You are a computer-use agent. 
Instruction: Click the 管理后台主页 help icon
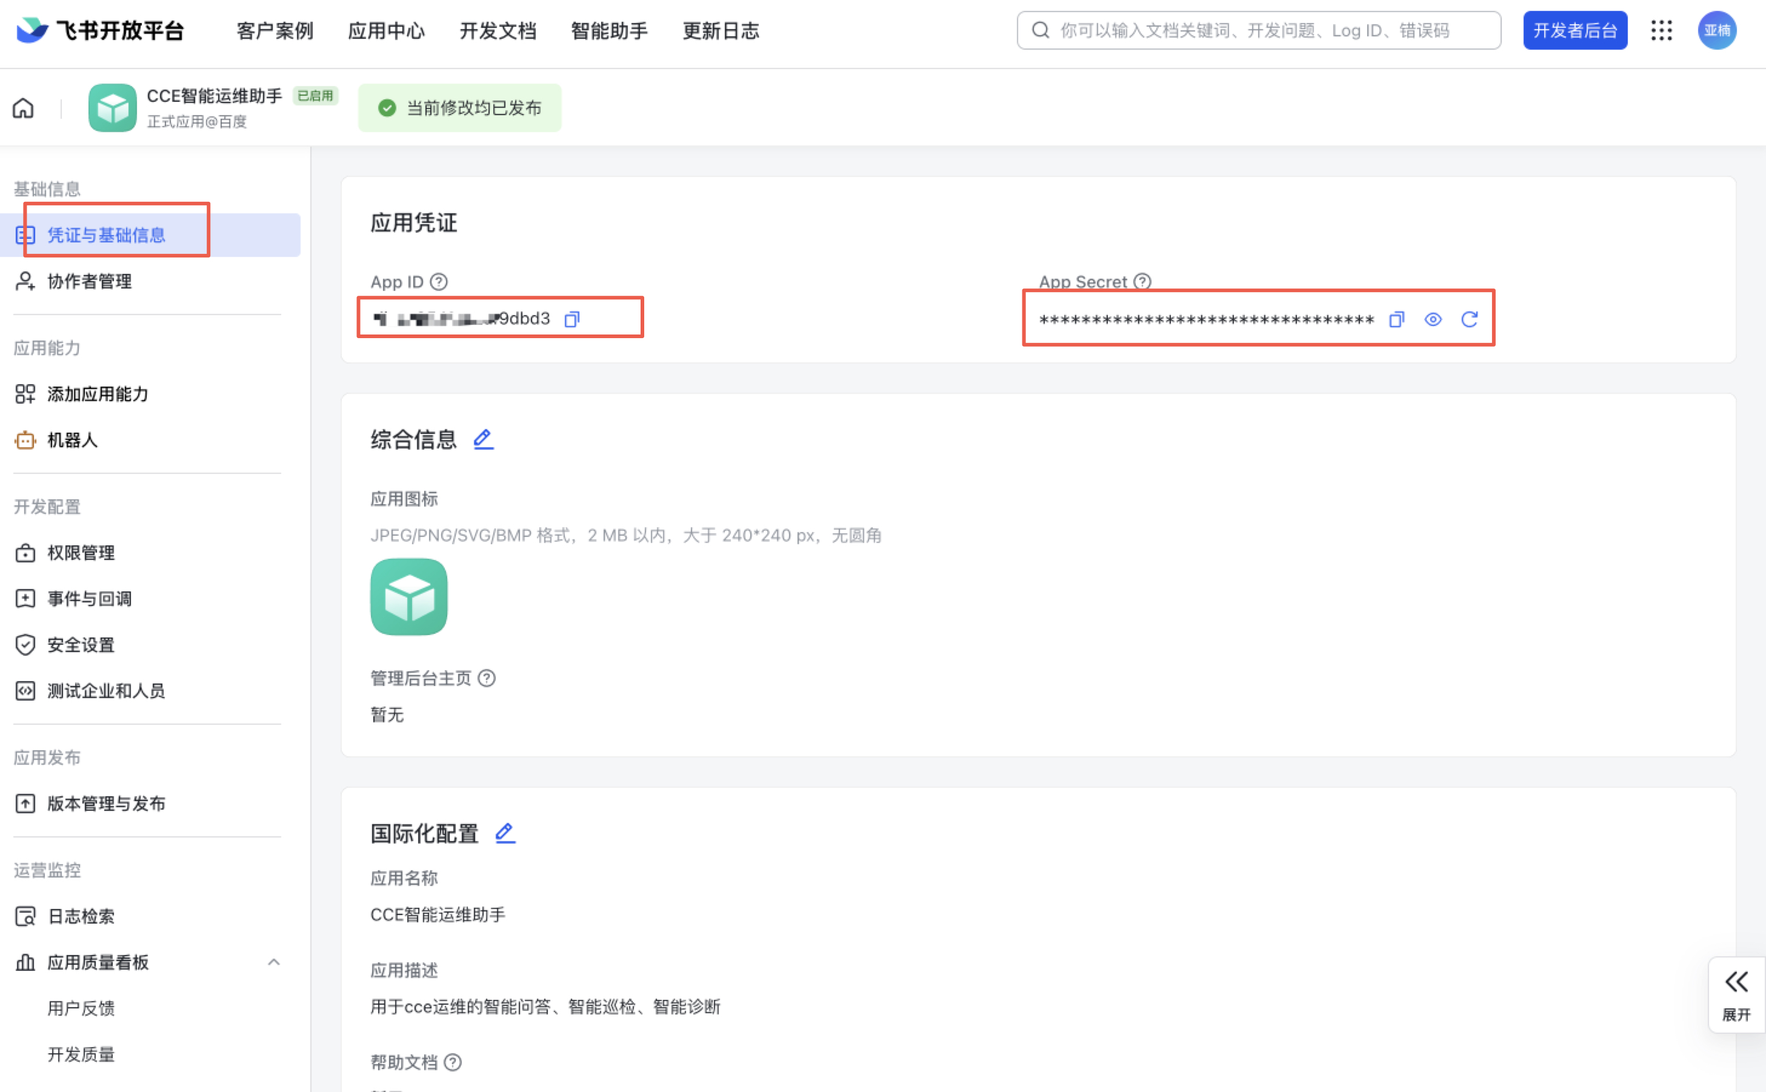487,678
